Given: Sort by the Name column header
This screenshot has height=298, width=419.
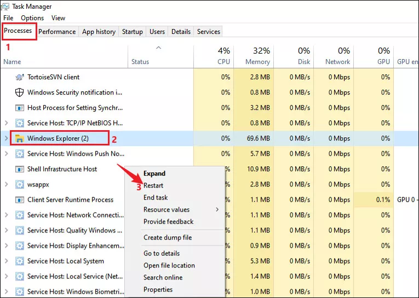Looking at the screenshot, I should [x=64, y=56].
